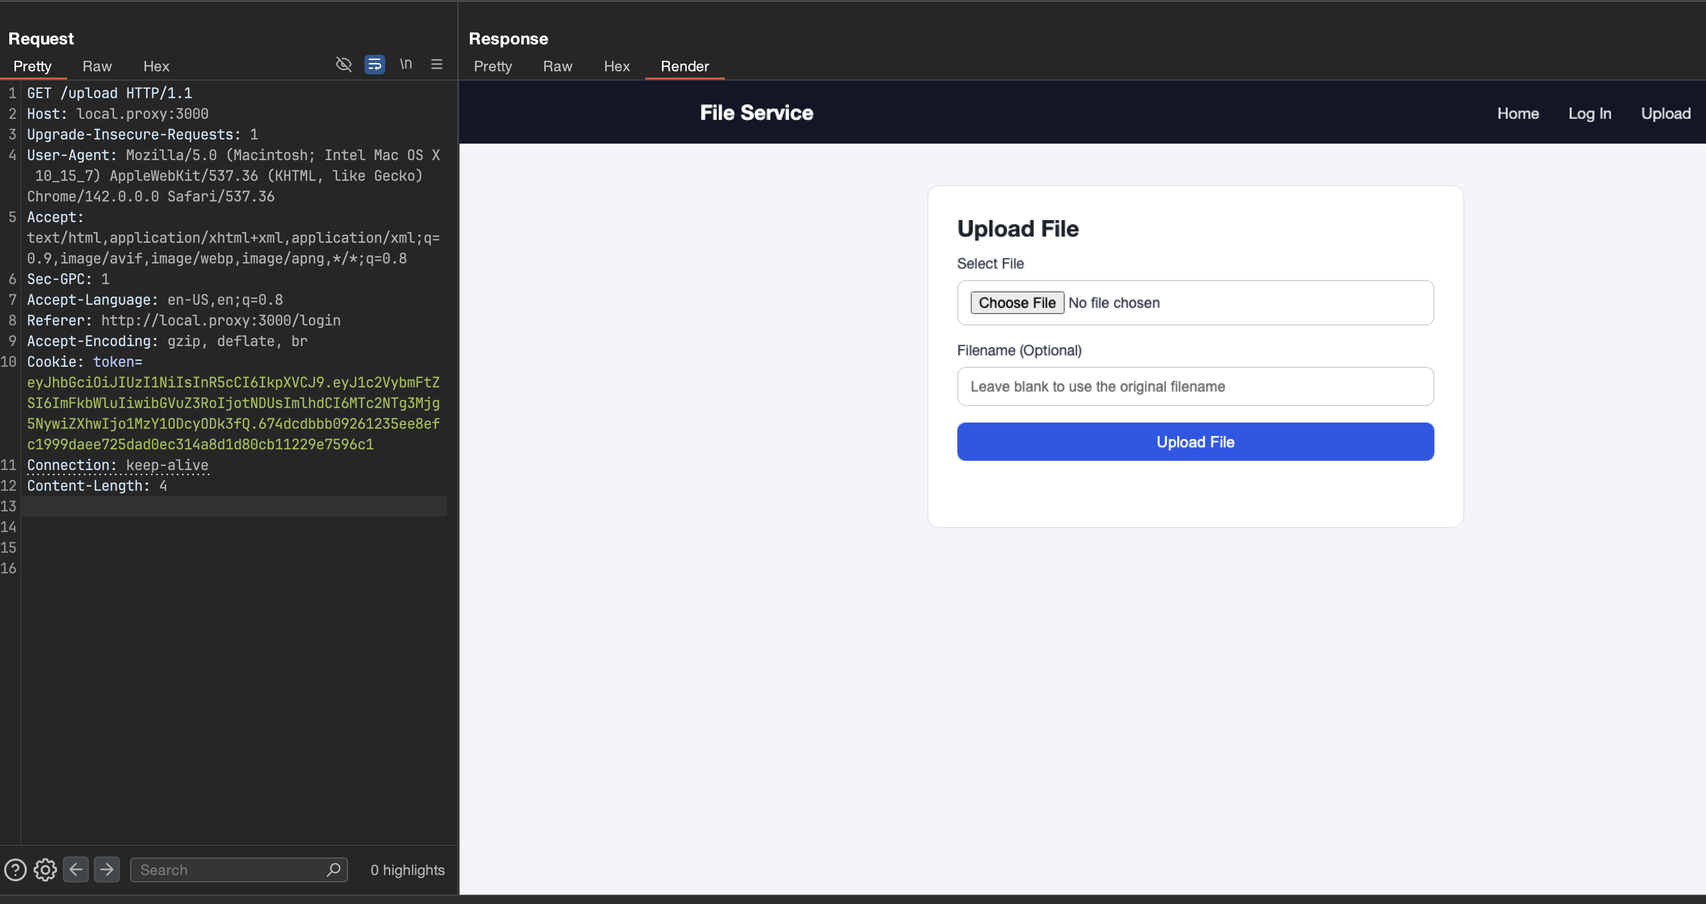Enable the search magnifier in search bar
The image size is (1706, 904).
click(x=334, y=869)
